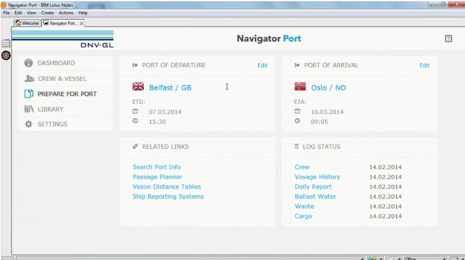Open the Cargo log link
The image size is (465, 260).
303,216
